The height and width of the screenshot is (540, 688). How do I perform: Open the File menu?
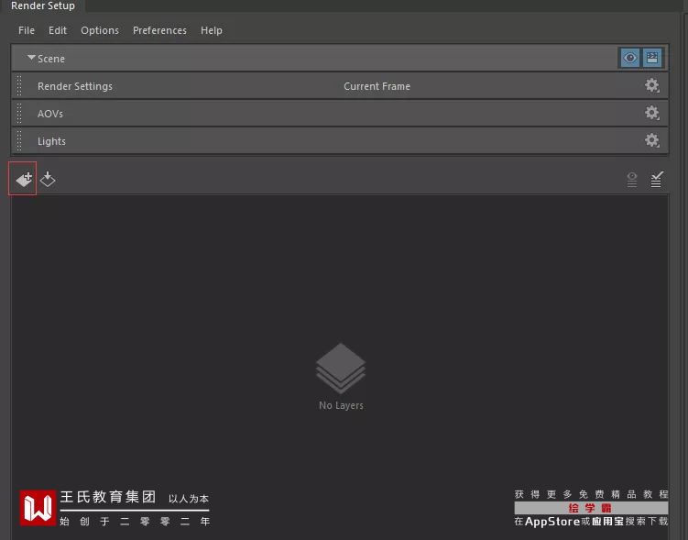(x=27, y=30)
